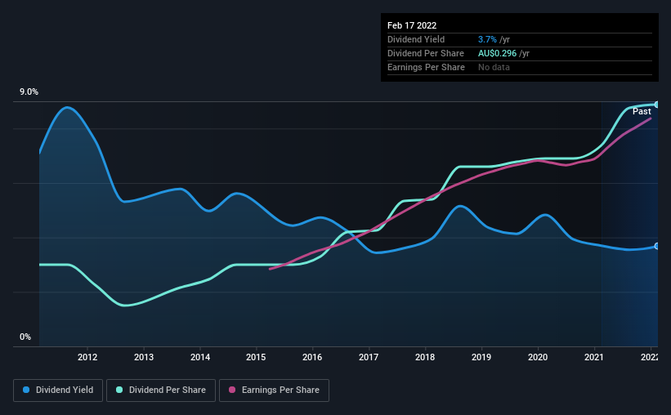Click the teal Dividend Per Share legend dot
Screen dimensions: 671x415
click(119, 390)
